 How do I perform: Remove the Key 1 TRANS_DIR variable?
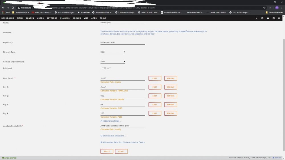(170, 87)
